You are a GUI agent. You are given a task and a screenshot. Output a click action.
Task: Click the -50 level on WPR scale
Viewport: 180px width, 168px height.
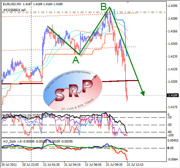tap(170, 125)
